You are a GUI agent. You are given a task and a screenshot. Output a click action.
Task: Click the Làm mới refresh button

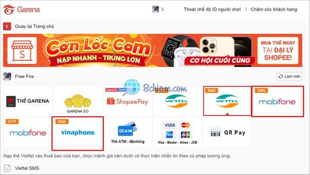click(289, 76)
